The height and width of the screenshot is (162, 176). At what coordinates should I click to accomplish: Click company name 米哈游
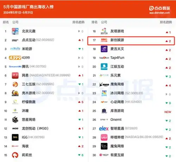27,49
